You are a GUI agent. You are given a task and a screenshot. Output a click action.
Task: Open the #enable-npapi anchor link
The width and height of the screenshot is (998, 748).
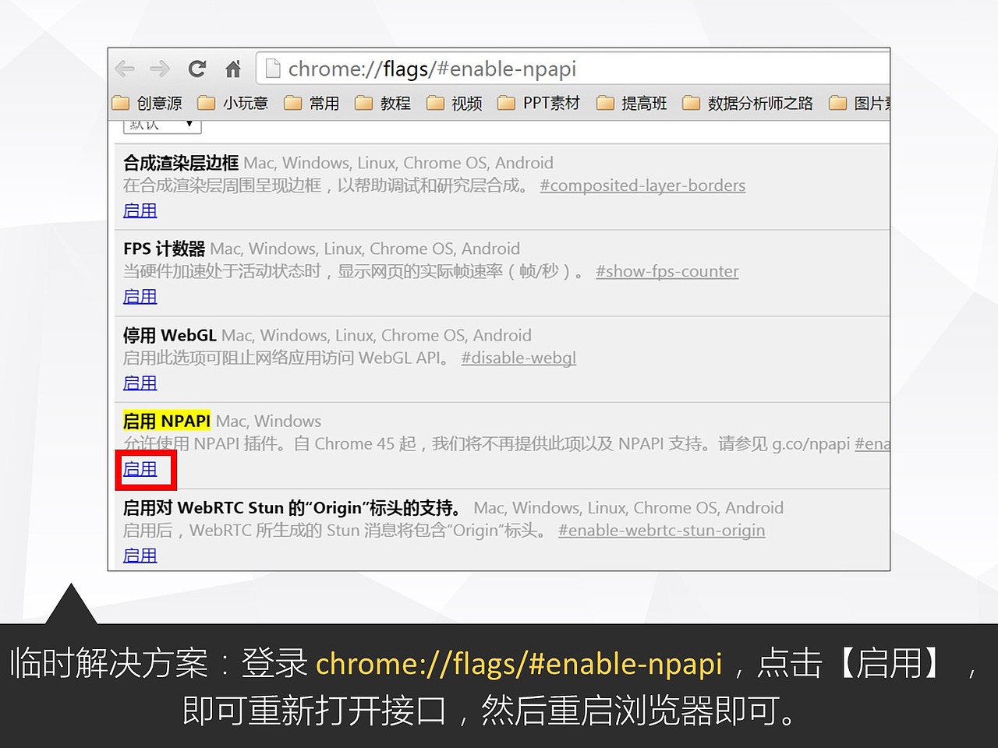(872, 443)
